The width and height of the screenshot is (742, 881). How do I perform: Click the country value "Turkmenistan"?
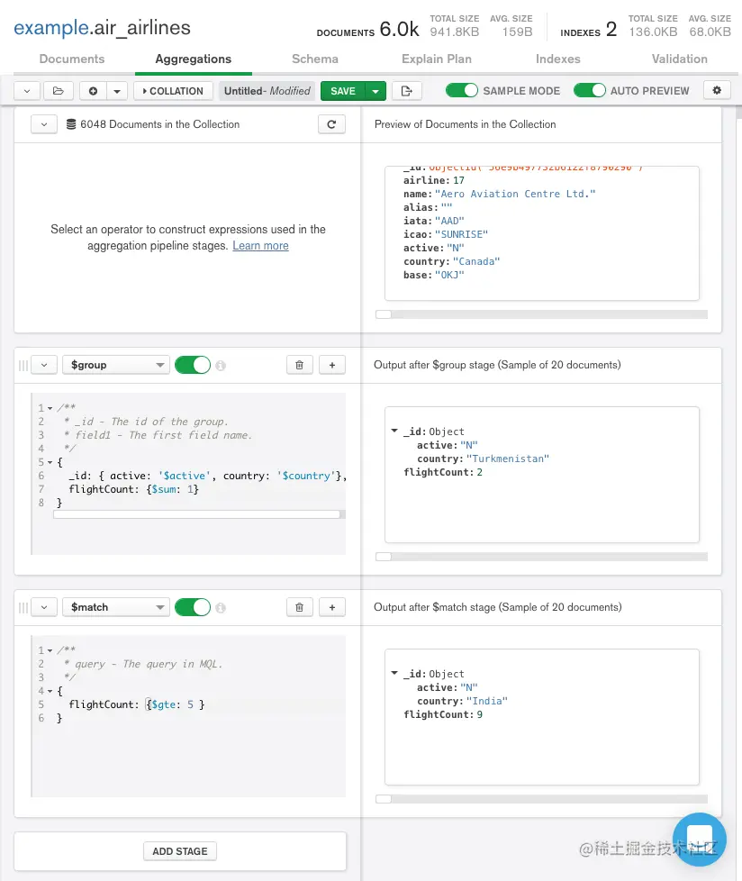coord(508,459)
